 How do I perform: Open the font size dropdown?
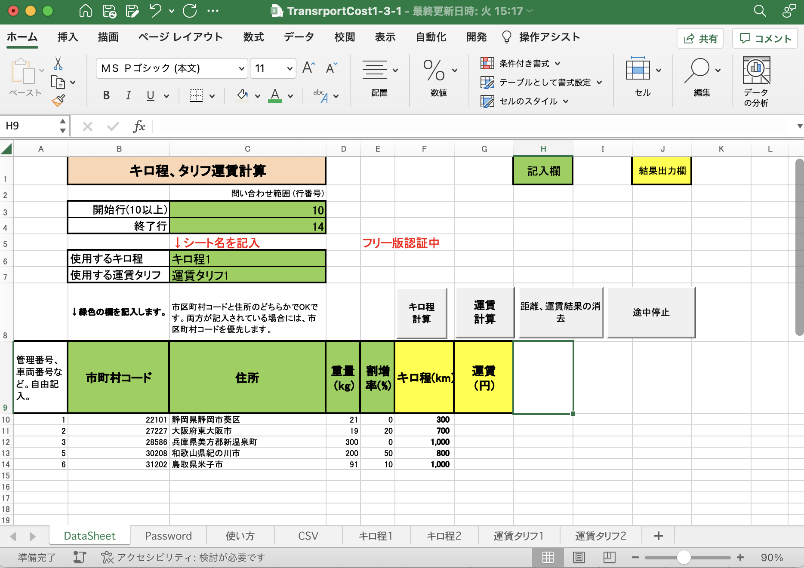click(290, 68)
